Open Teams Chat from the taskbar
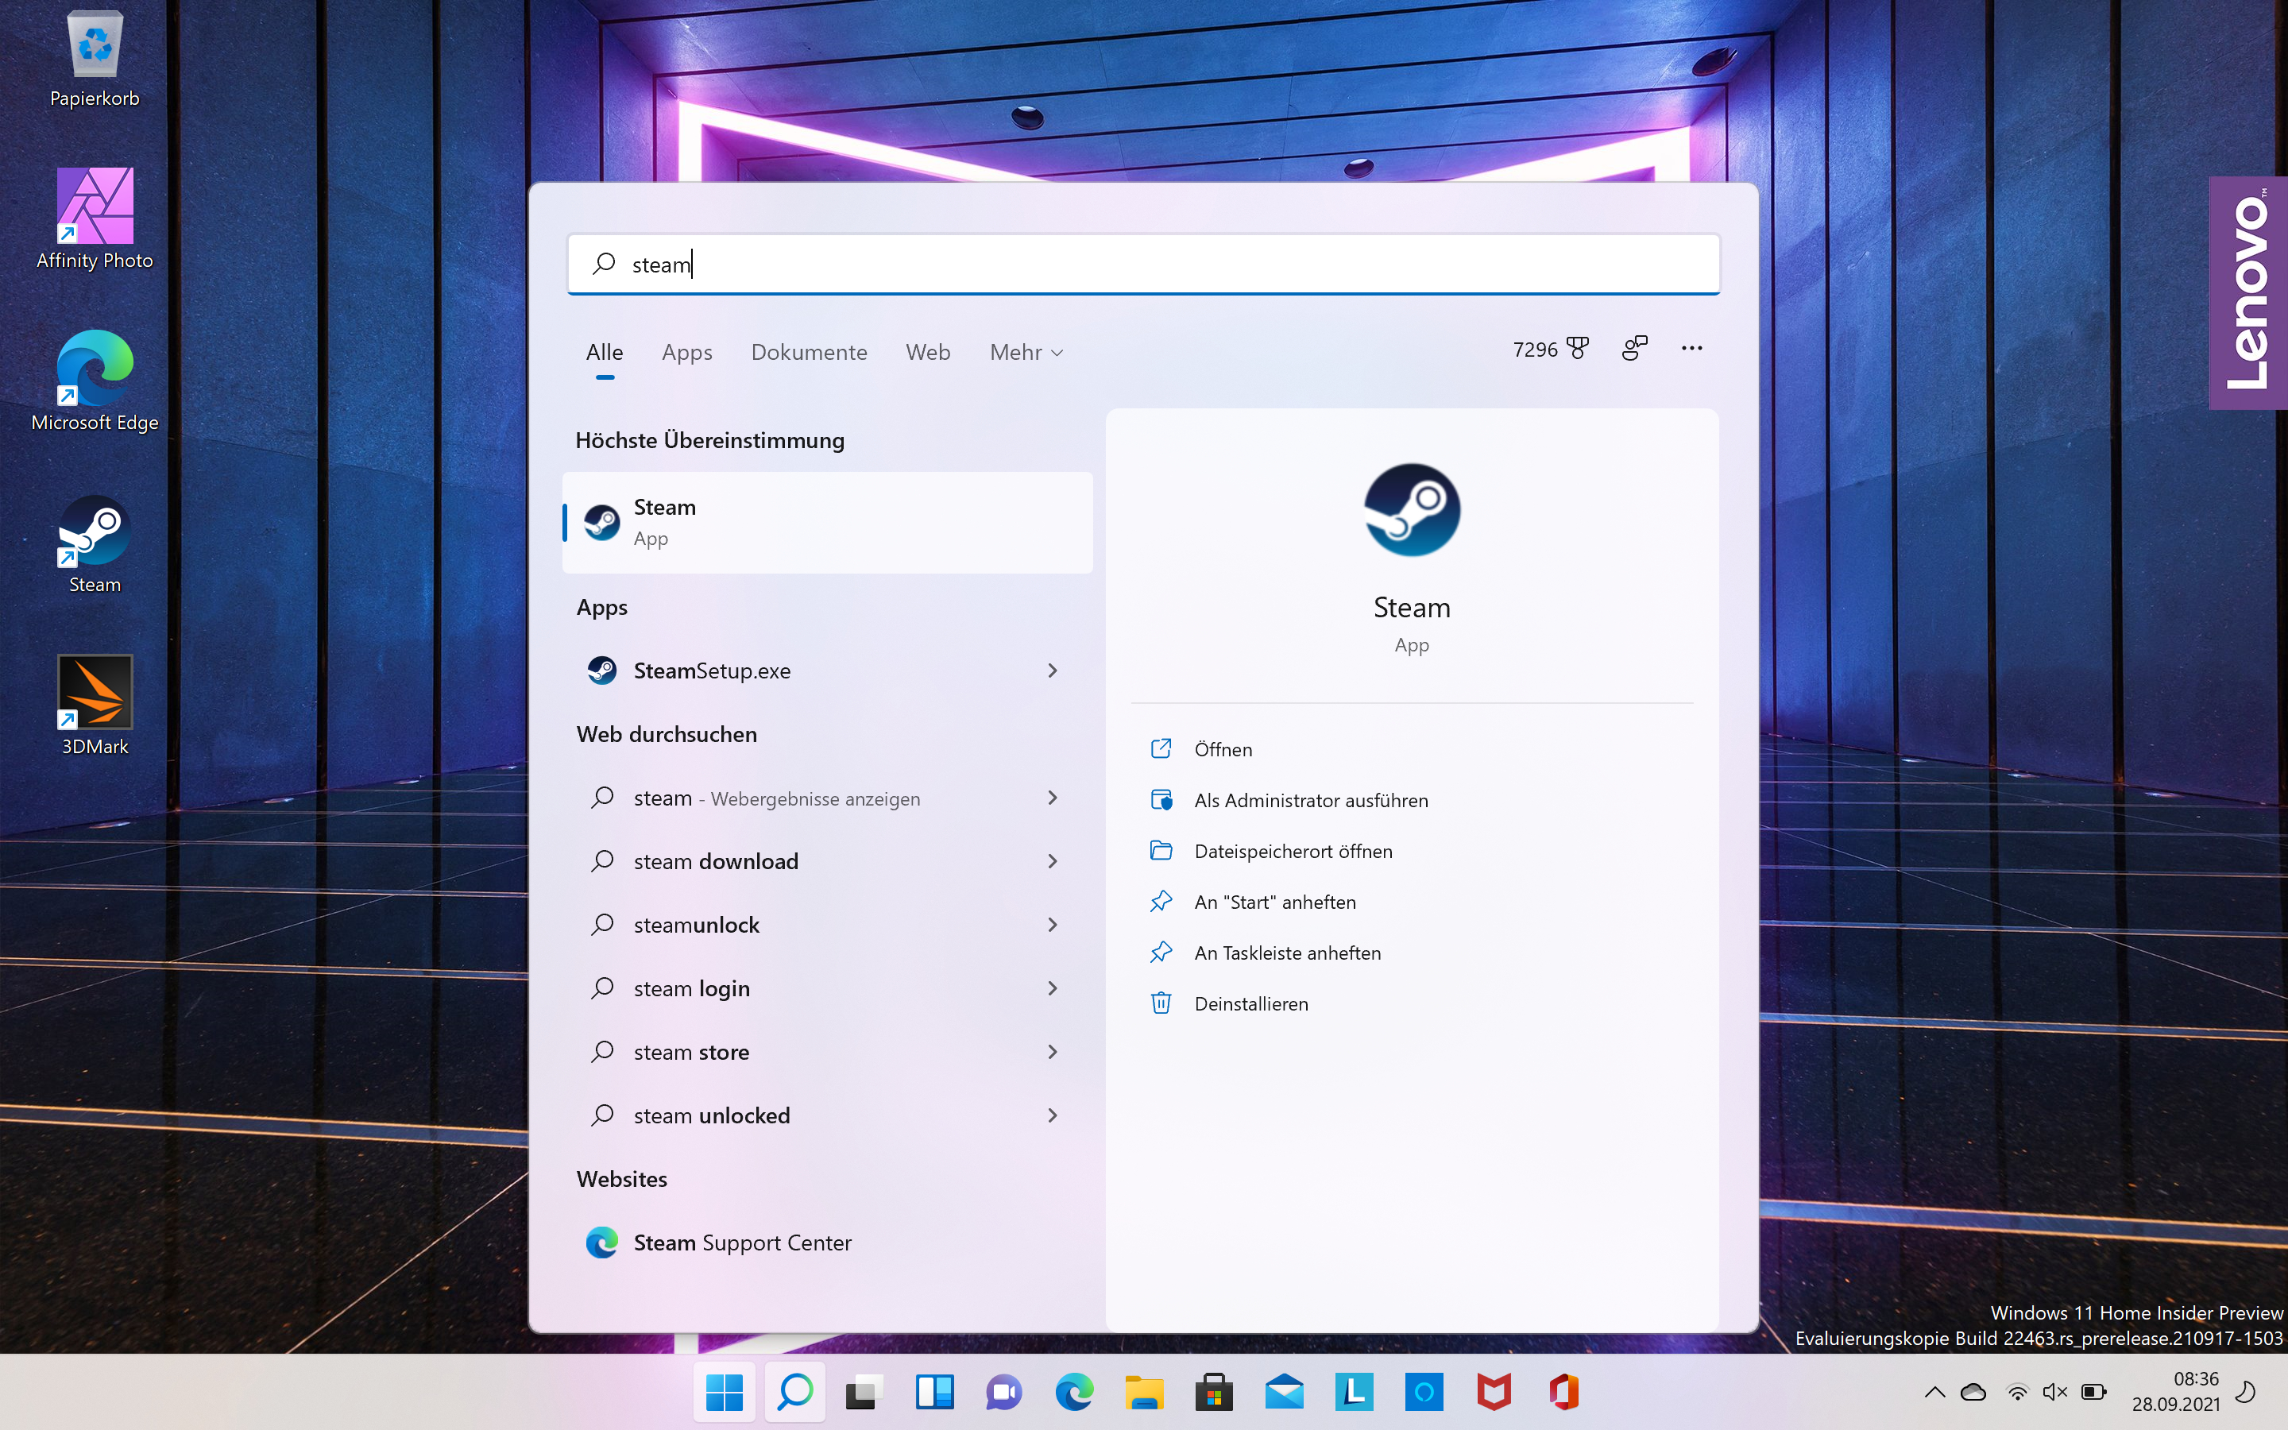The image size is (2288, 1430). pos(1004,1392)
